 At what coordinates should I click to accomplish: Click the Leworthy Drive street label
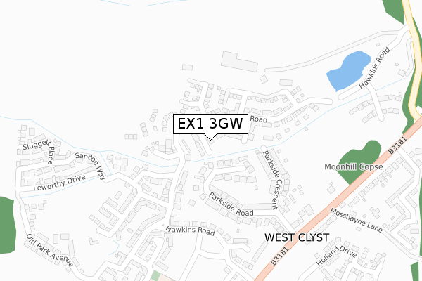pos(60,183)
